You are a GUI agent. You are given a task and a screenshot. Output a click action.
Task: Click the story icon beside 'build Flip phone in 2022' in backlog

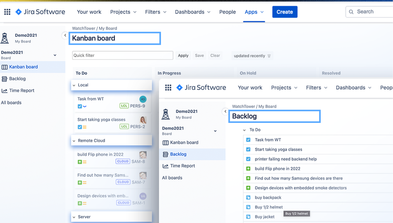[248, 169]
